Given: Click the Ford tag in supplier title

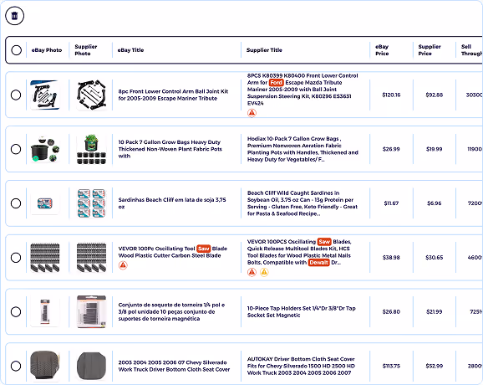Looking at the screenshot, I should [276, 82].
